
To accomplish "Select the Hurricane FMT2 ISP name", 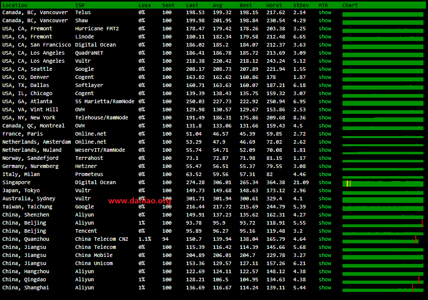I will click(97, 29).
